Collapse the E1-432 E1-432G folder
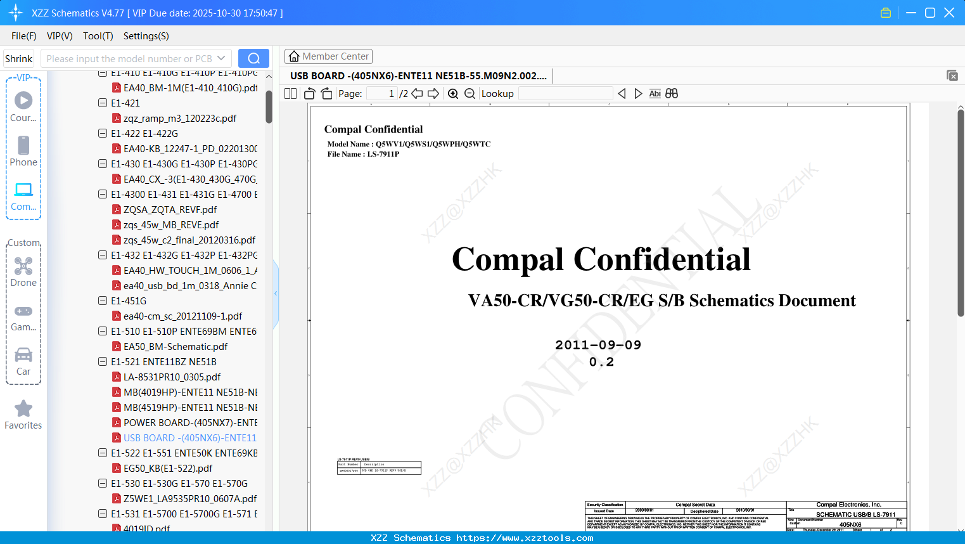The width and height of the screenshot is (965, 544). tap(103, 255)
